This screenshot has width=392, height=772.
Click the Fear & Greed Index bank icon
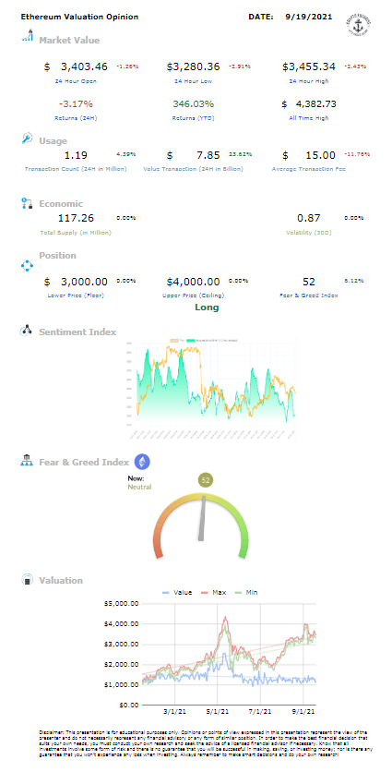tap(27, 461)
